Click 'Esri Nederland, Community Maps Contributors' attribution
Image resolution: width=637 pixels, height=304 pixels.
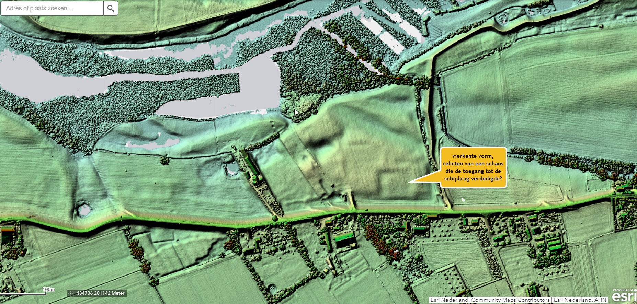[490, 300]
